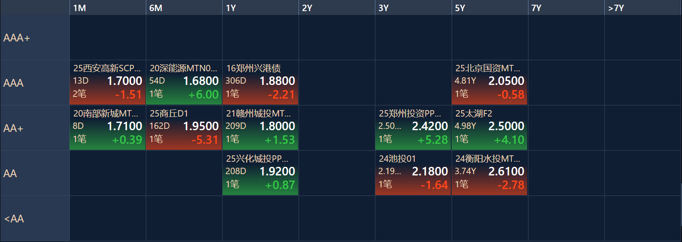
Task: Click the 25商丘D1 bond tile
Action: 184,128
